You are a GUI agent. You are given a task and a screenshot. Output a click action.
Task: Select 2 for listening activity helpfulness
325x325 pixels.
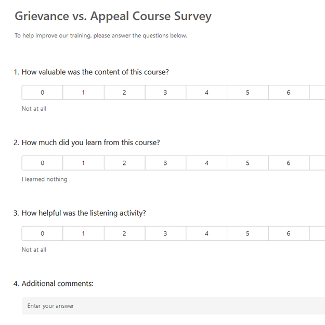(x=124, y=233)
